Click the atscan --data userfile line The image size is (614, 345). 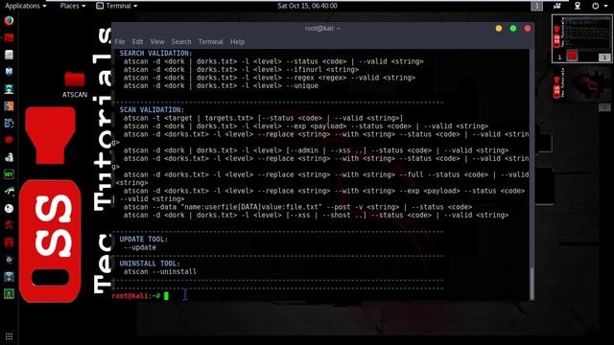click(297, 207)
